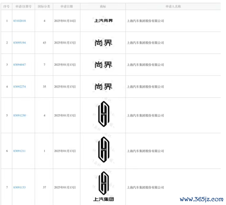Viewport: 226px width, 205px height.
Task: Click serial number 5 cell
Action: [x=7, y=115]
